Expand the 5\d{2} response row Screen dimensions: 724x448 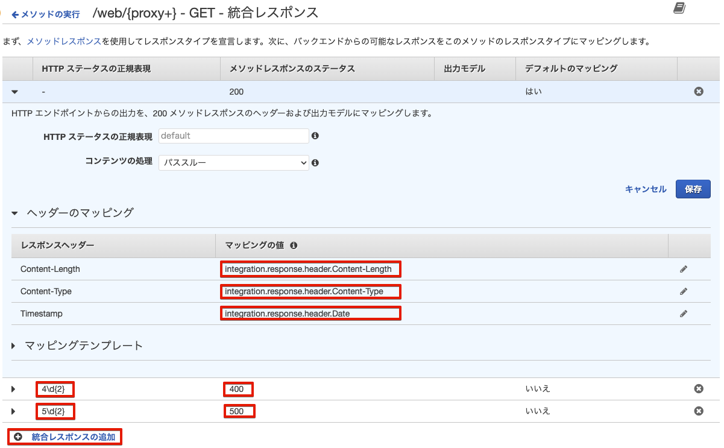pos(13,411)
